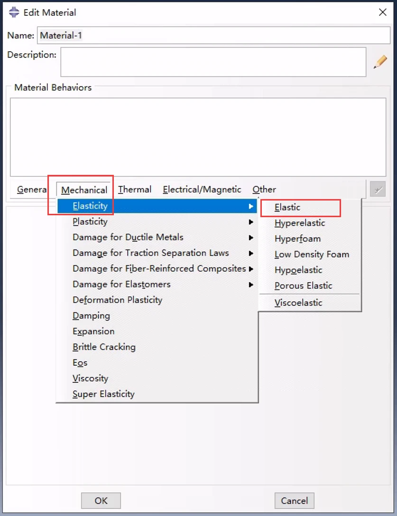Click the material Name input field

213,35
